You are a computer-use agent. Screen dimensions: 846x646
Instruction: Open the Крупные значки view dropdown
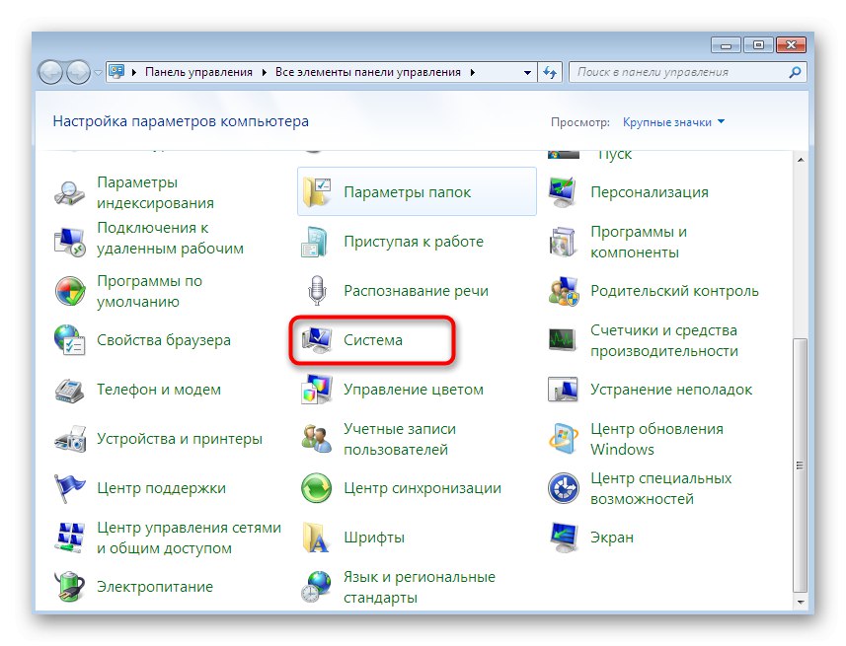click(673, 122)
